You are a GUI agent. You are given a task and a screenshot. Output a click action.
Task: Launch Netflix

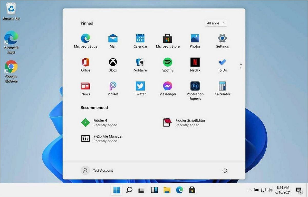195,65
